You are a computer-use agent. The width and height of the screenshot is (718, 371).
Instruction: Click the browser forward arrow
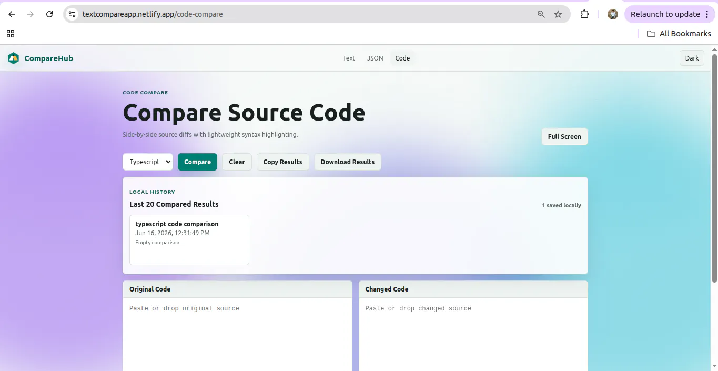click(x=31, y=14)
